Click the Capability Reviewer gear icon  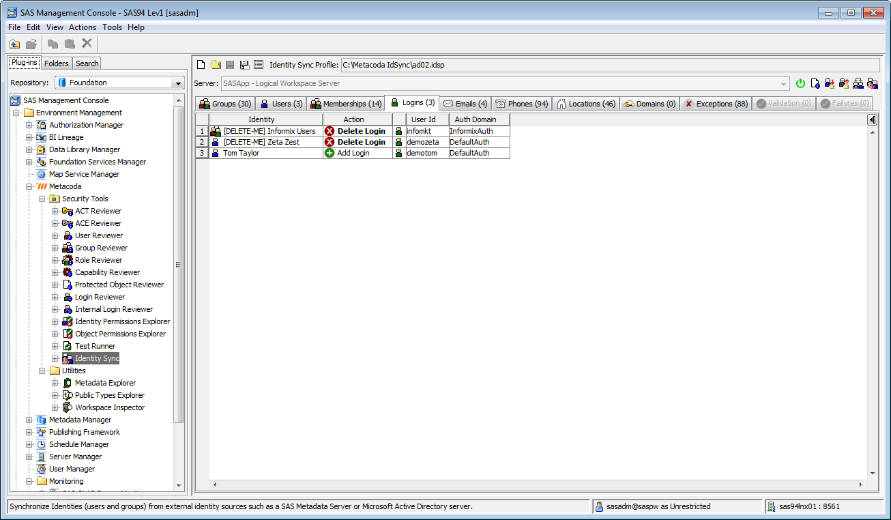tap(68, 272)
